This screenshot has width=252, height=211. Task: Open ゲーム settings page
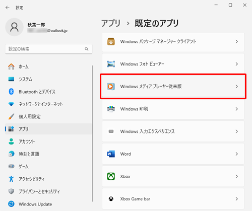coord(48,166)
